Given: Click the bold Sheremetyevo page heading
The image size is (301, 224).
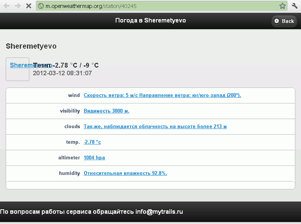Looking at the screenshot, I should 31,46.
